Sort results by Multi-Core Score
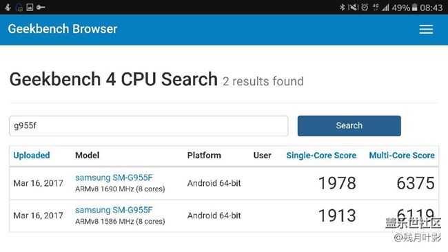448x252 pixels. pos(402,155)
